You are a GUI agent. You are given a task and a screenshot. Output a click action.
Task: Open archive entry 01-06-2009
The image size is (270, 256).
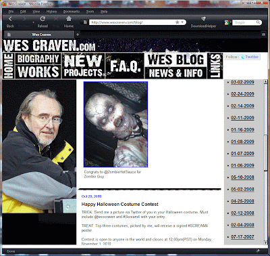pos(242,165)
